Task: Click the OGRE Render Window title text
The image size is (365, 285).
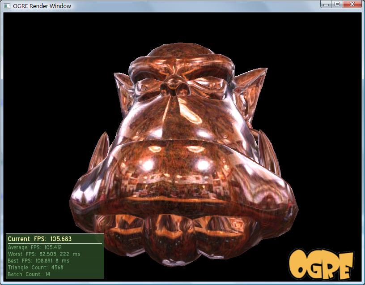Action: (x=42, y=6)
